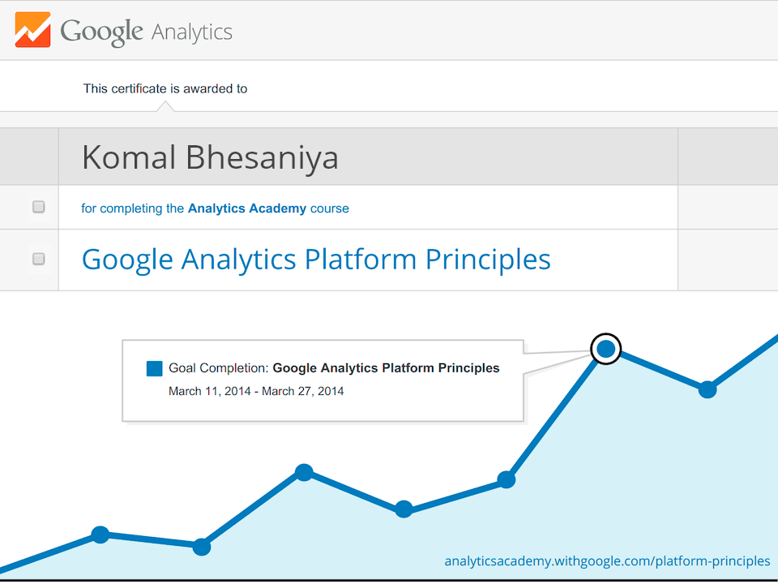Click the third data point from the left

point(304,472)
